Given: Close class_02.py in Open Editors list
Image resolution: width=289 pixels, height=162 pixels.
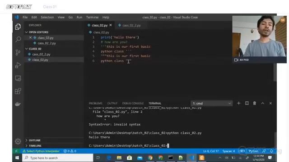Looking at the screenshot, I should [30, 38].
